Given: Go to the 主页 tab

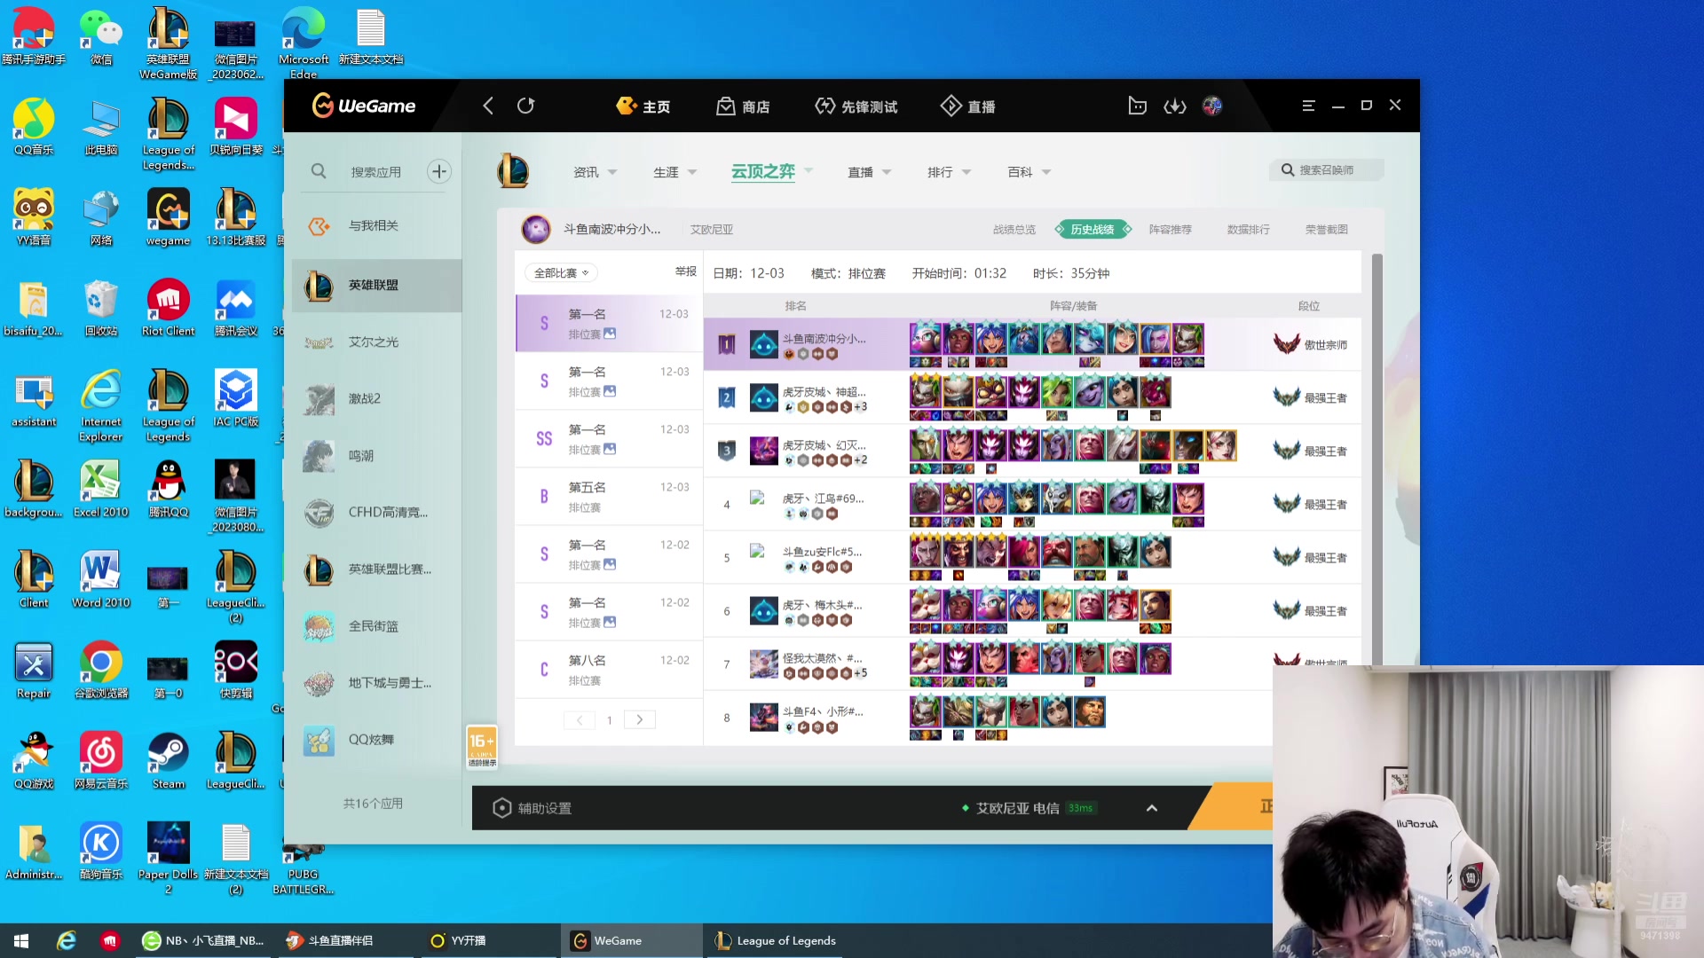Looking at the screenshot, I should 643,106.
